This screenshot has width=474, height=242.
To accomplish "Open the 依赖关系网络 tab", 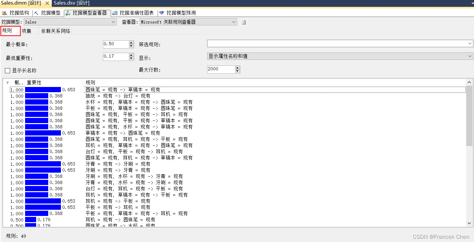I will pos(55,31).
